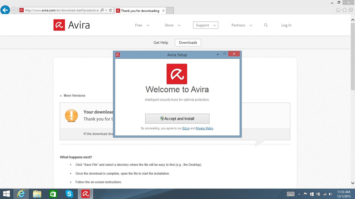Image resolution: width=355 pixels, height=199 pixels.
Task: Open the taskbar clock showing 11:53 AM
Action: pyautogui.click(x=344, y=194)
